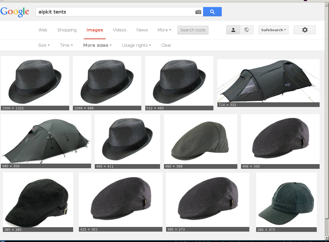Screen dimensions: 329x242
Task: Expand the Time filter dropdown
Action: pos(66,45)
